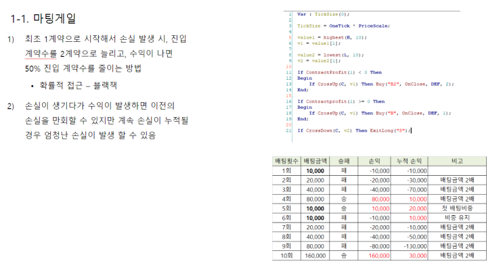
Task: Click the "-40,000" 손익 cell in row 3회
Action: (374, 189)
